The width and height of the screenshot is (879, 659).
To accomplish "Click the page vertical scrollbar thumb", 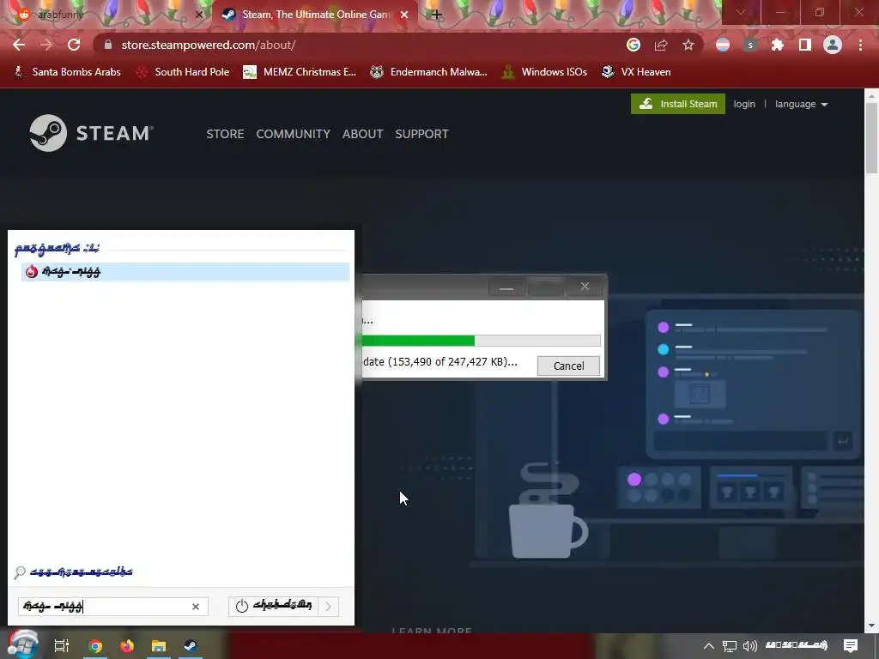I will (872, 138).
